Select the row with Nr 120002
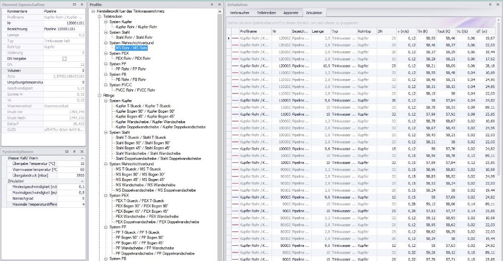503x261 pixels. click(361, 38)
